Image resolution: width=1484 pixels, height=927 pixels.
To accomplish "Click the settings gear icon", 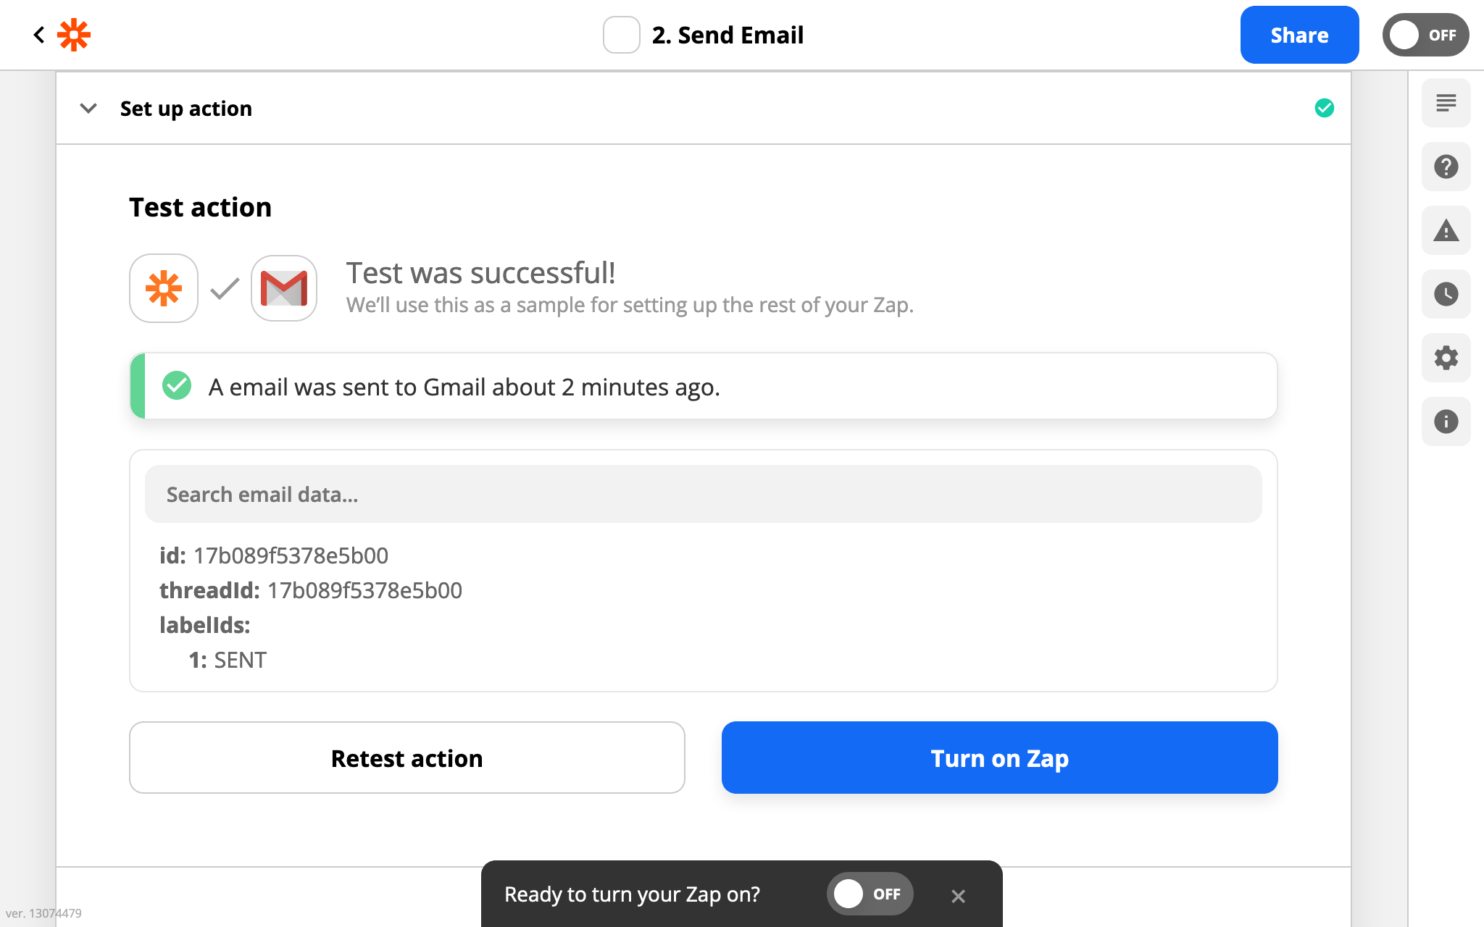I will pos(1446,356).
